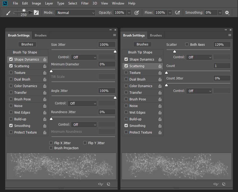Toggle the brush settings panel icon near size 250

pyautogui.click(x=36, y=13)
